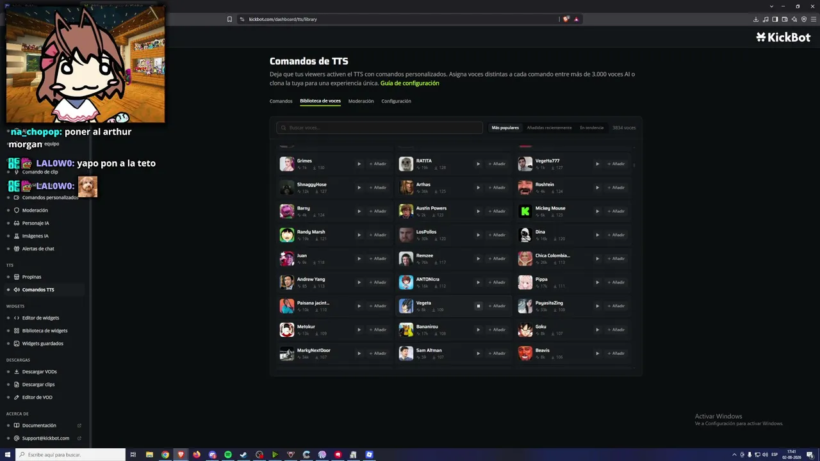Click the KickBot logo
This screenshot has height=461, width=820.
[x=783, y=37]
